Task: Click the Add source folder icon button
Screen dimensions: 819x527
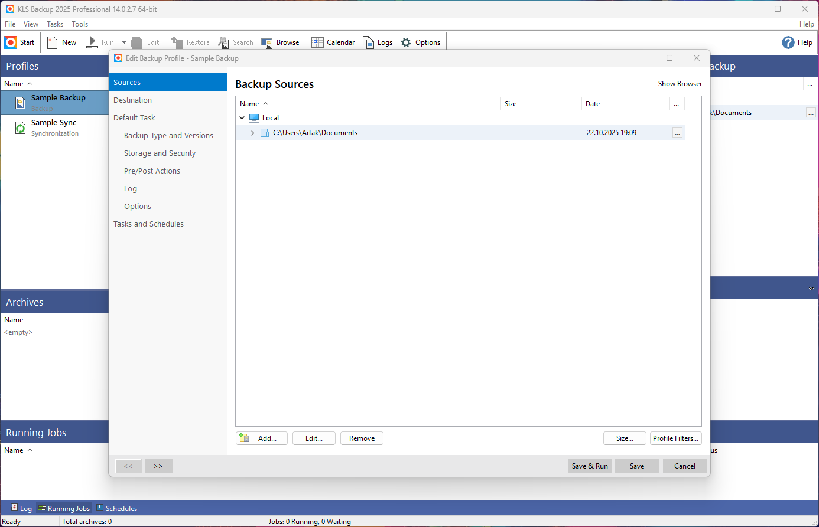Action: (x=244, y=438)
